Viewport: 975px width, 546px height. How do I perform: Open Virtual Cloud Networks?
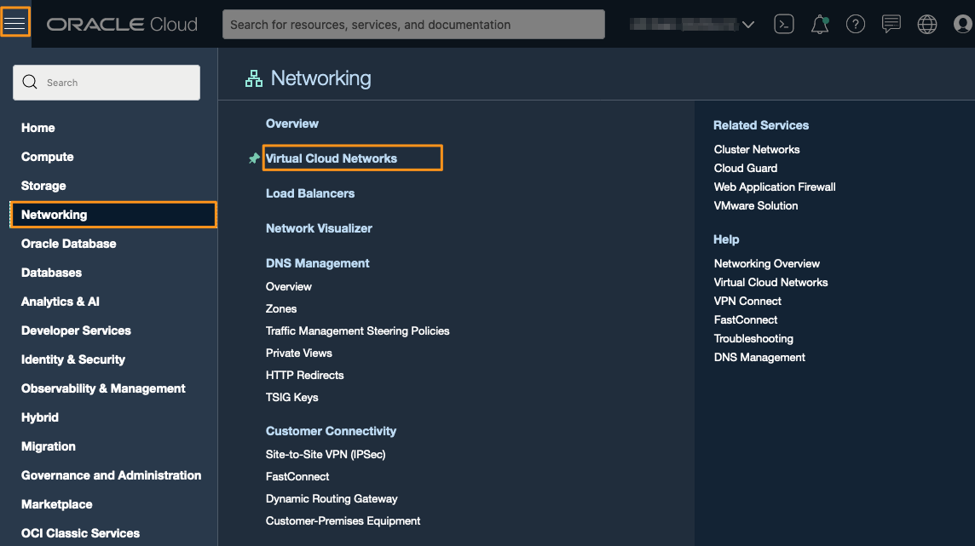(x=332, y=158)
